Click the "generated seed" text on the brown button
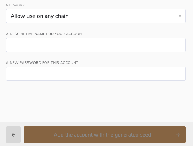This screenshot has width=193, height=146. coord(133,135)
